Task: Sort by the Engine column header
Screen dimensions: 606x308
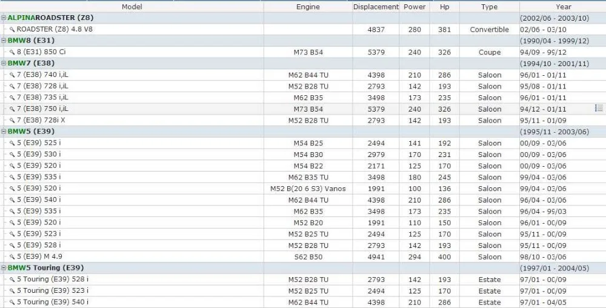Action: pos(308,7)
